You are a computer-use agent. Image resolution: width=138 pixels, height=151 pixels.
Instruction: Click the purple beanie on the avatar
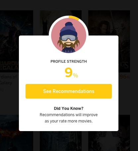(x=68, y=29)
